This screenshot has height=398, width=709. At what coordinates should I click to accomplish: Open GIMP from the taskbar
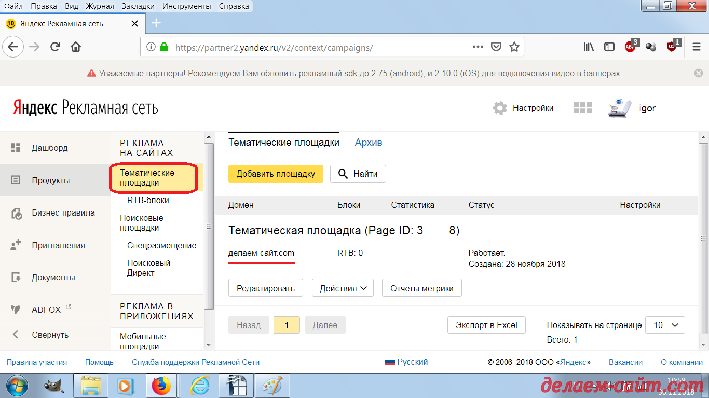click(x=53, y=386)
